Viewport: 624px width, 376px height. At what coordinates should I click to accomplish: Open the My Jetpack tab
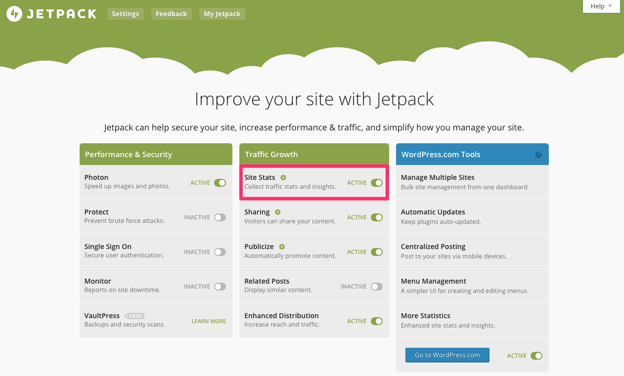(x=222, y=14)
